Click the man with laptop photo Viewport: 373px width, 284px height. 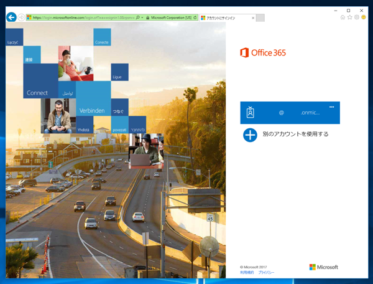(146, 151)
